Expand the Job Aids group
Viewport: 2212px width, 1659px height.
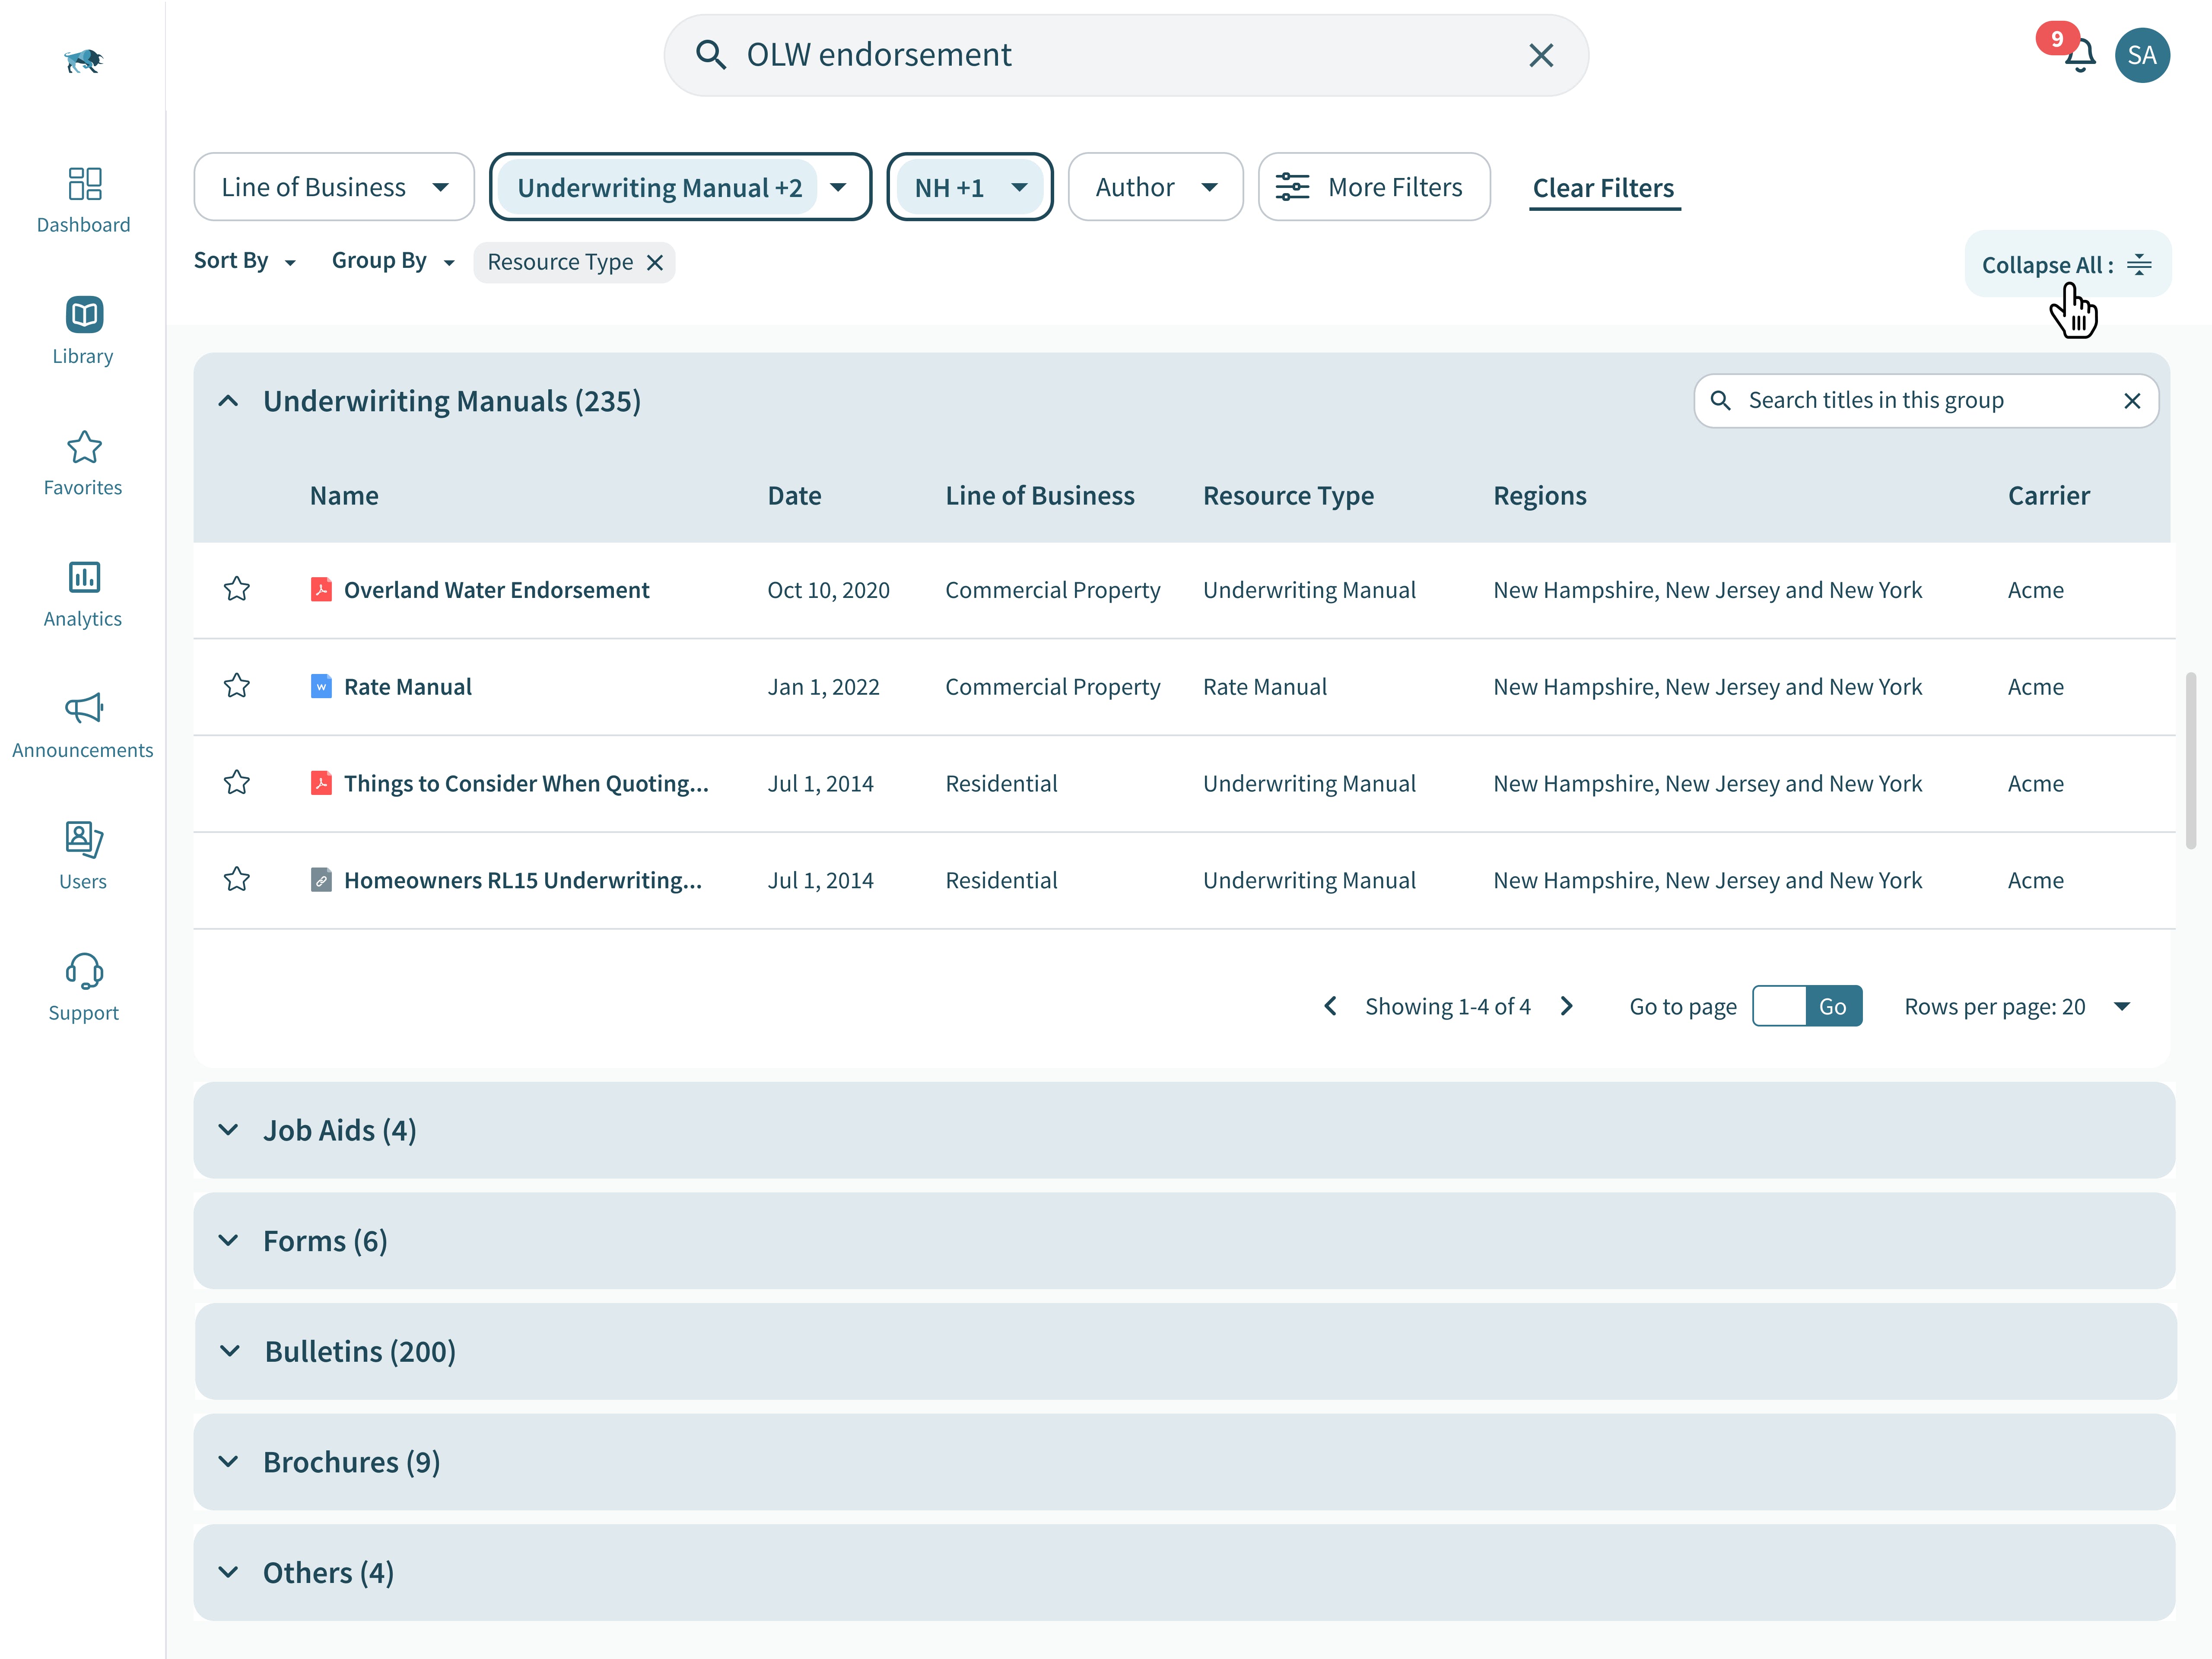229,1130
